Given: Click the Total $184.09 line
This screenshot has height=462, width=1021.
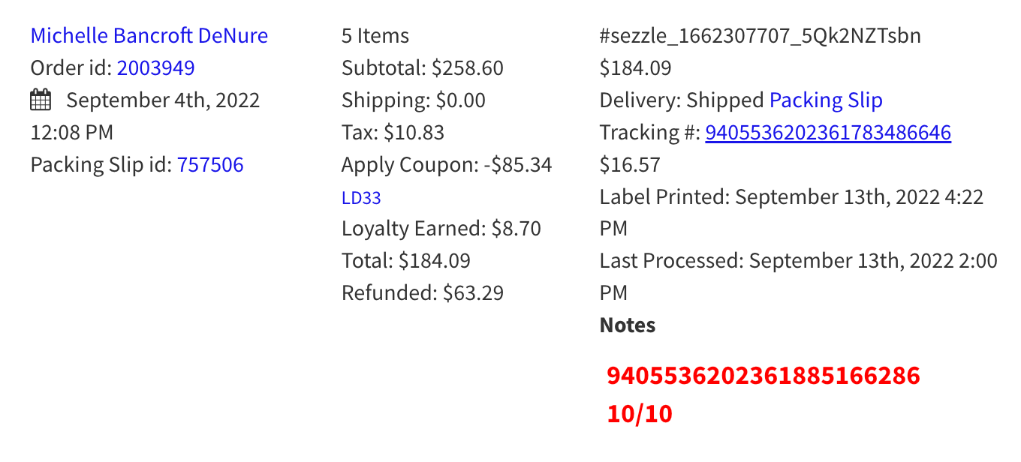Looking at the screenshot, I should [406, 261].
